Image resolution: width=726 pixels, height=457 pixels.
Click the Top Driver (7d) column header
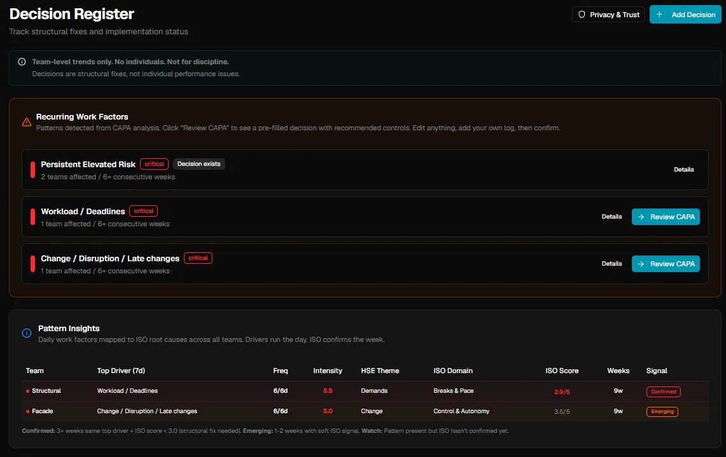[121, 371]
